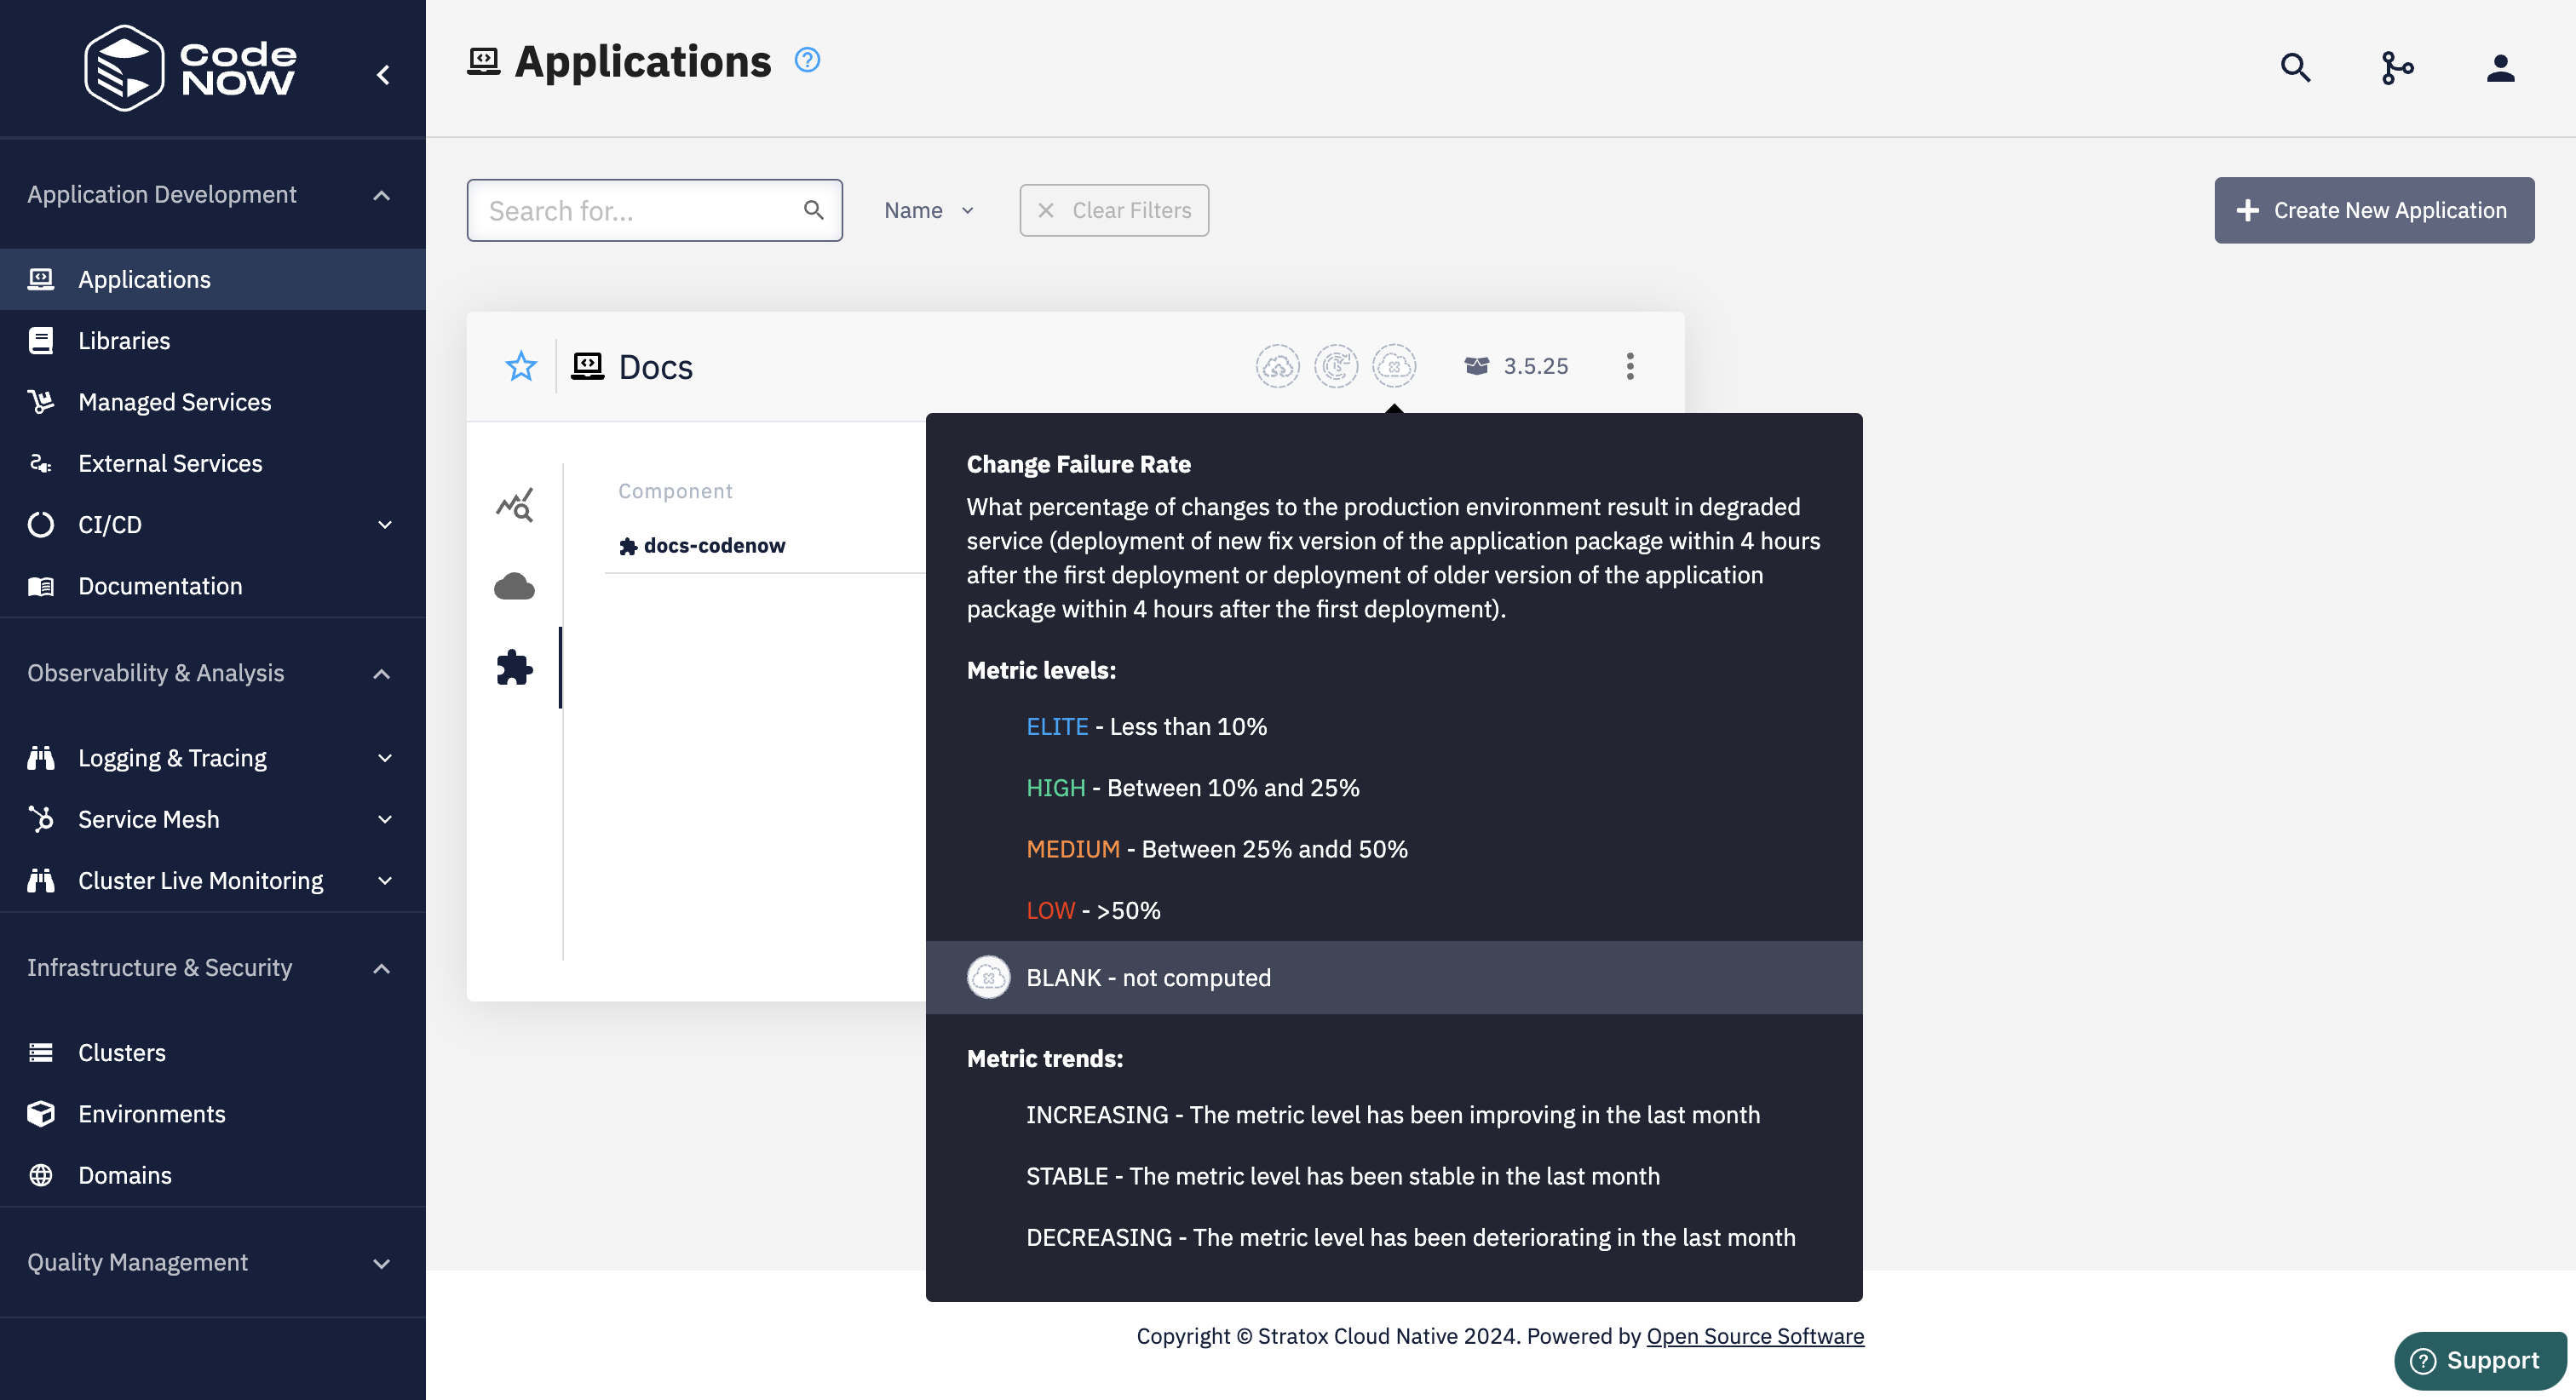The height and width of the screenshot is (1400, 2576).
Task: Collapse the Application Development section
Action: (x=381, y=195)
